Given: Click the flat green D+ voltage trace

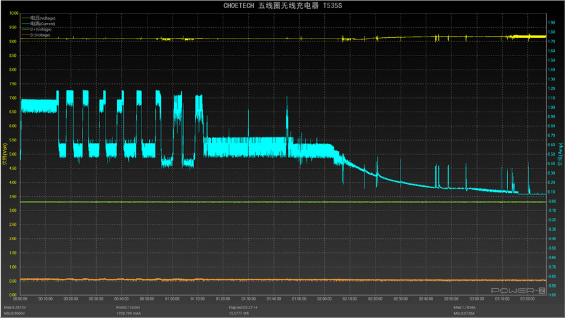Looking at the screenshot, I should click(x=283, y=202).
